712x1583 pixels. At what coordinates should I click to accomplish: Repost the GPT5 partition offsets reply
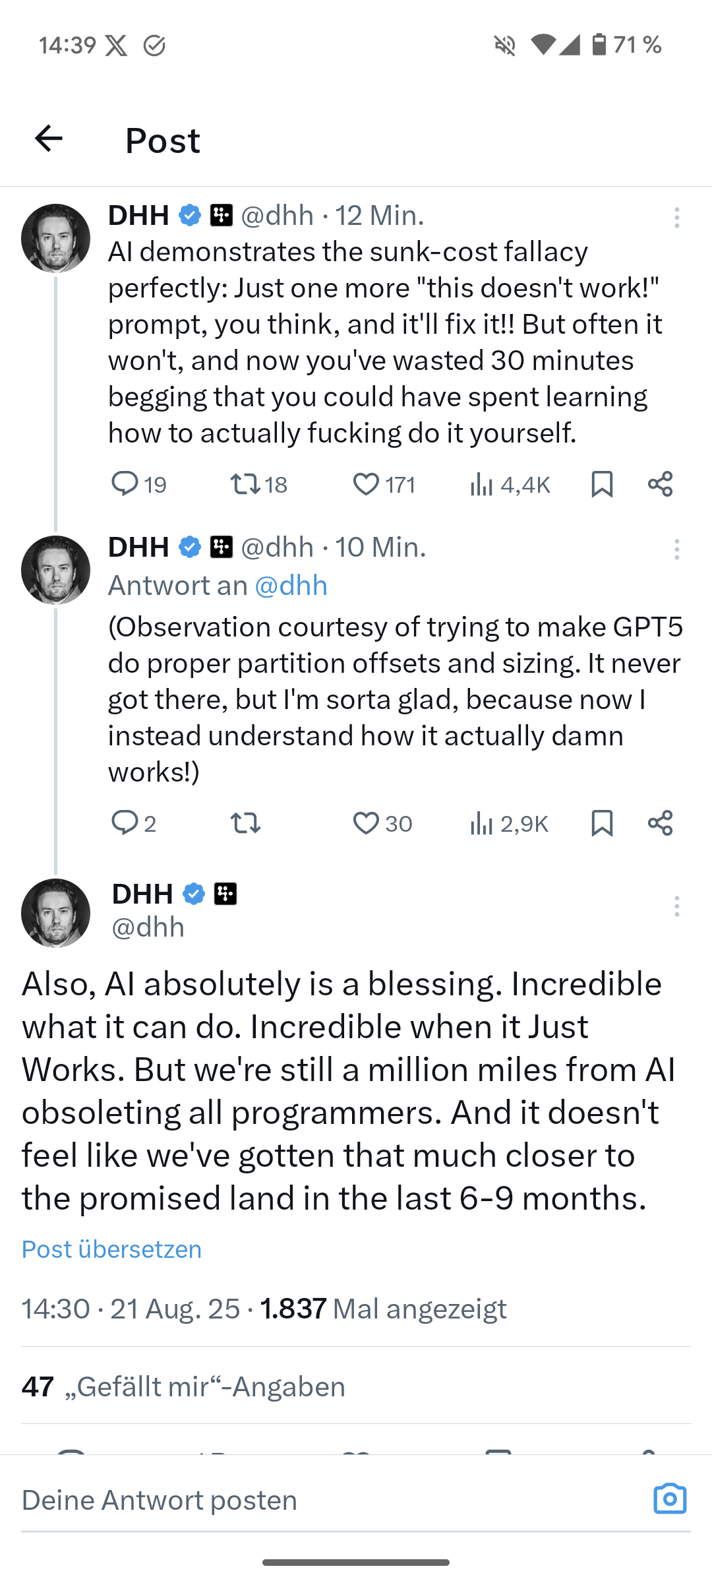(245, 823)
